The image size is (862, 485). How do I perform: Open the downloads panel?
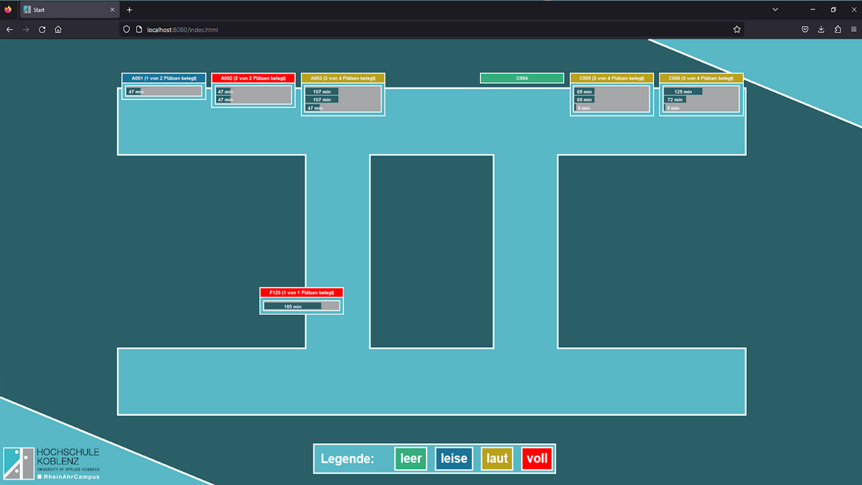821,30
